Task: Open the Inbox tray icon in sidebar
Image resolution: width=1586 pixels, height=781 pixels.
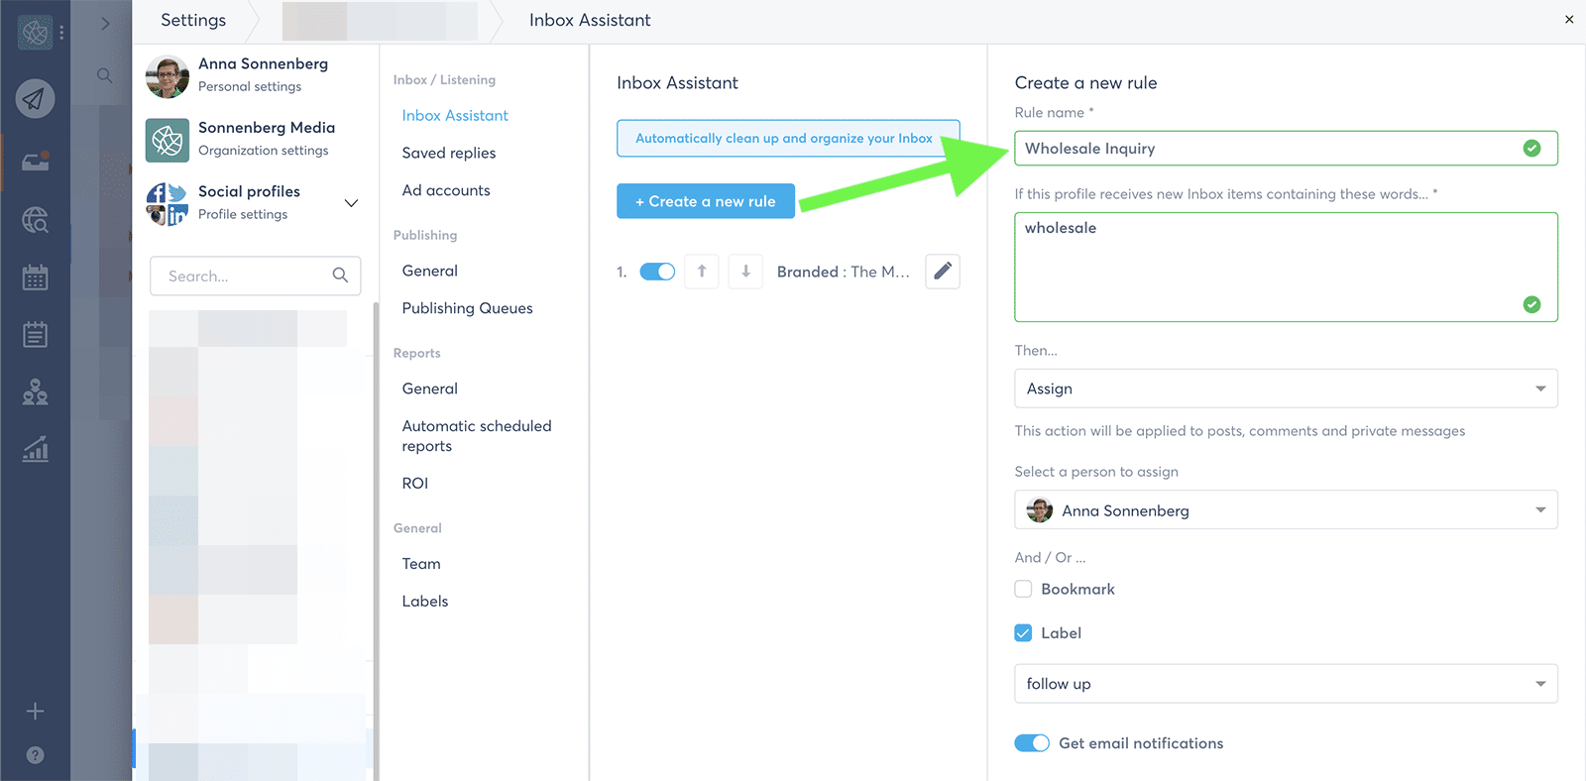Action: click(35, 162)
